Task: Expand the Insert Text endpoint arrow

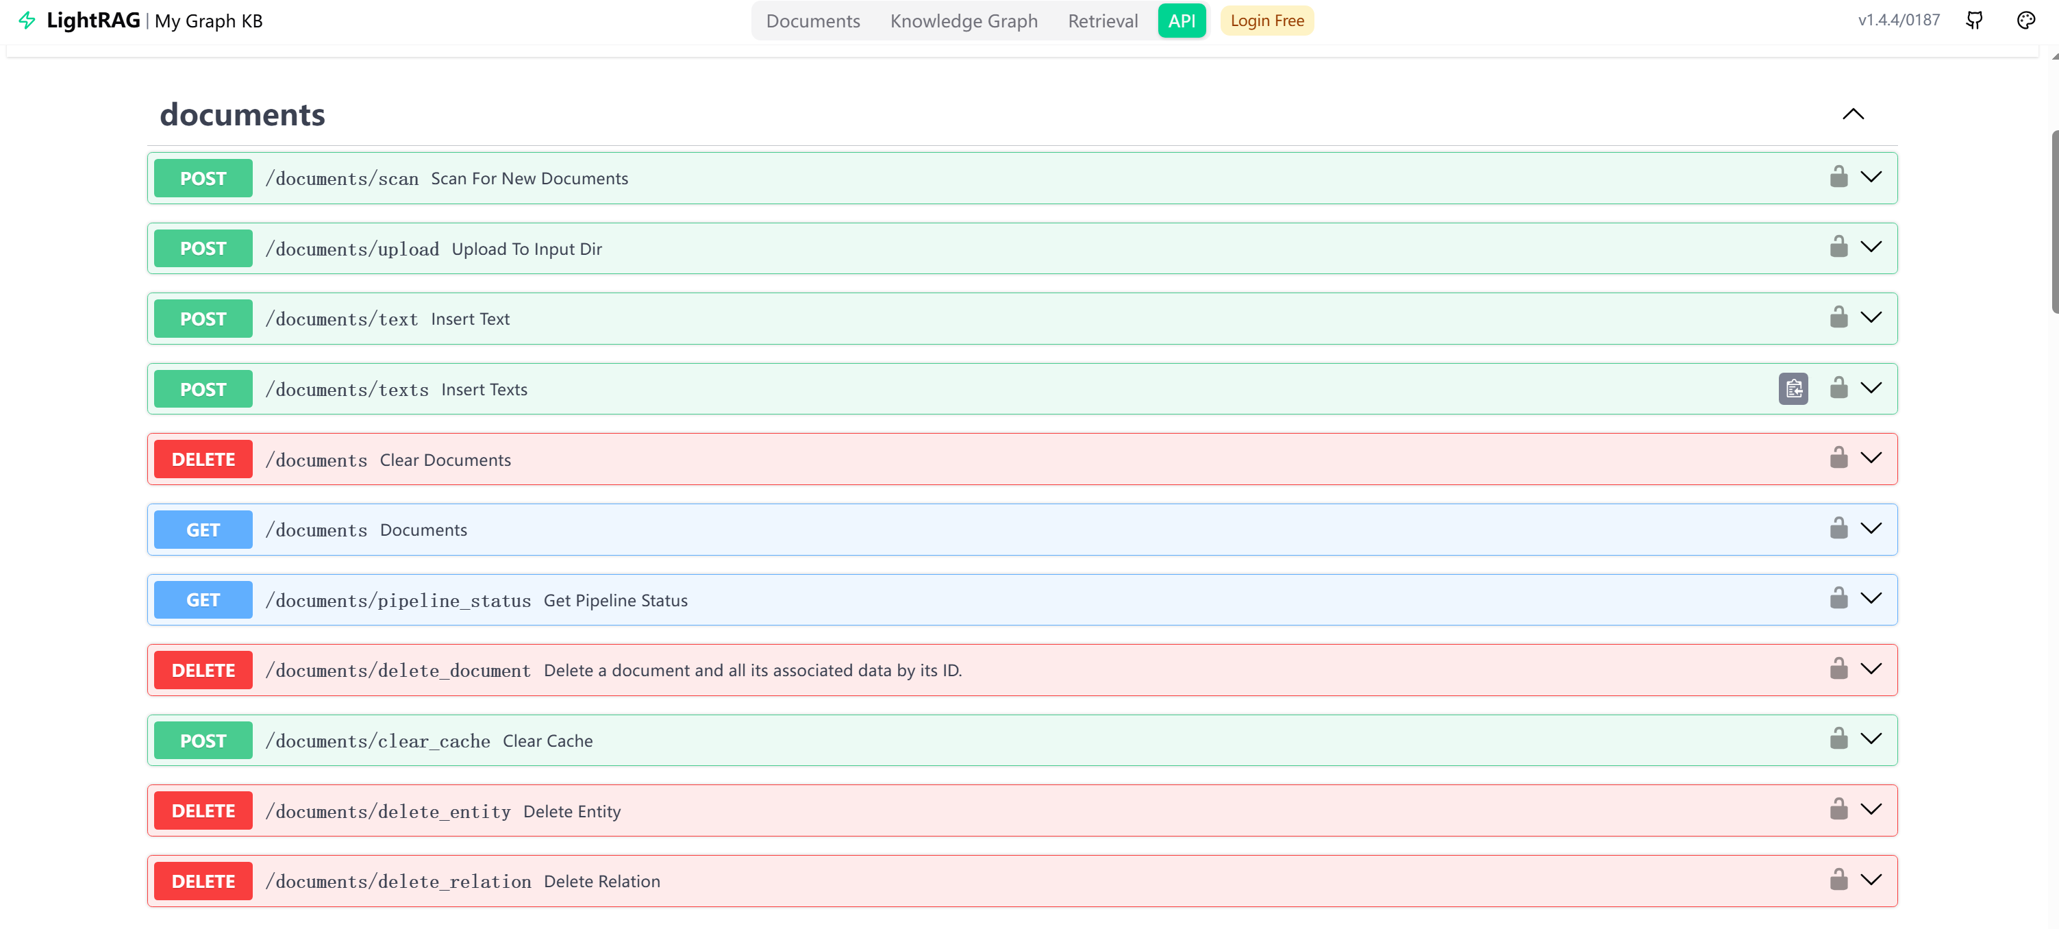Action: coord(1871,318)
